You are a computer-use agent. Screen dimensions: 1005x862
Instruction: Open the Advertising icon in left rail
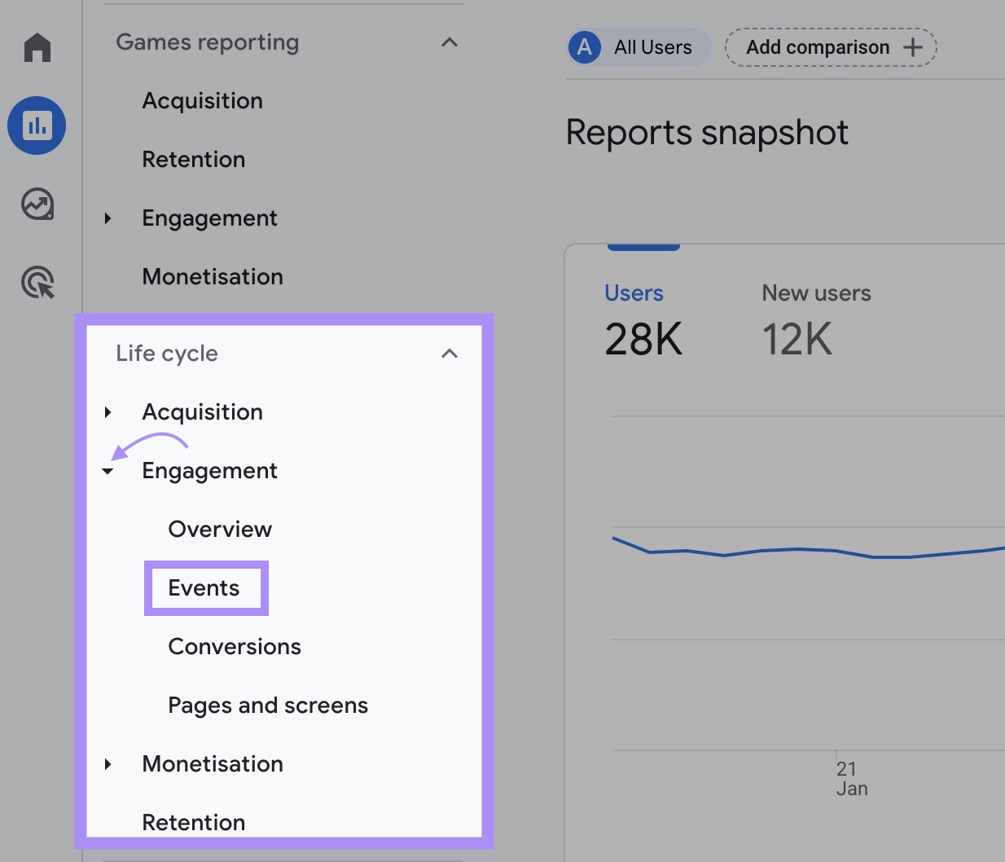click(37, 283)
